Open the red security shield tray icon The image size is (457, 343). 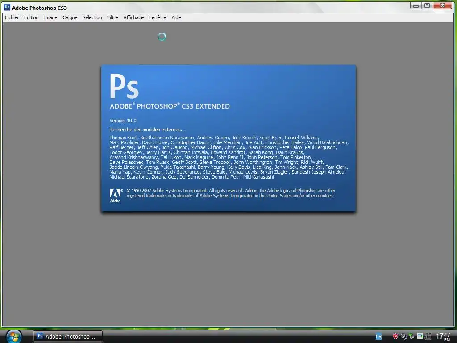[395, 336]
